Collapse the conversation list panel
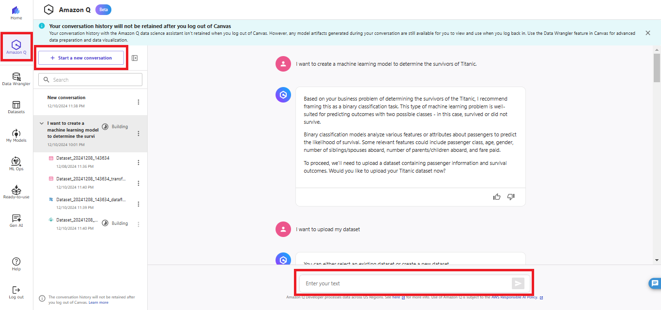 click(x=135, y=58)
